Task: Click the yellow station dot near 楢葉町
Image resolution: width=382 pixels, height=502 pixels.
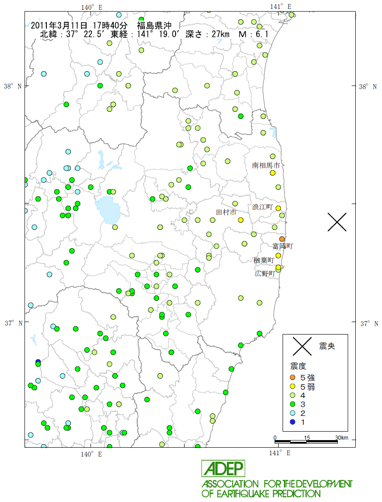Action: click(x=278, y=256)
